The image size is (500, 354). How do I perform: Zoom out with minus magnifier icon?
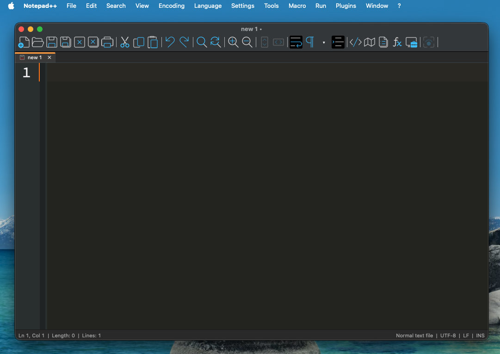click(247, 42)
